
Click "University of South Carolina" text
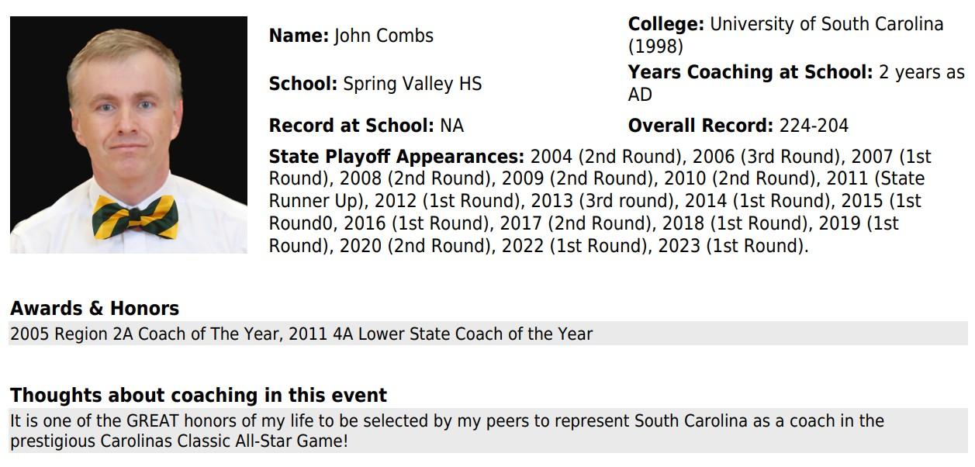pos(827,24)
